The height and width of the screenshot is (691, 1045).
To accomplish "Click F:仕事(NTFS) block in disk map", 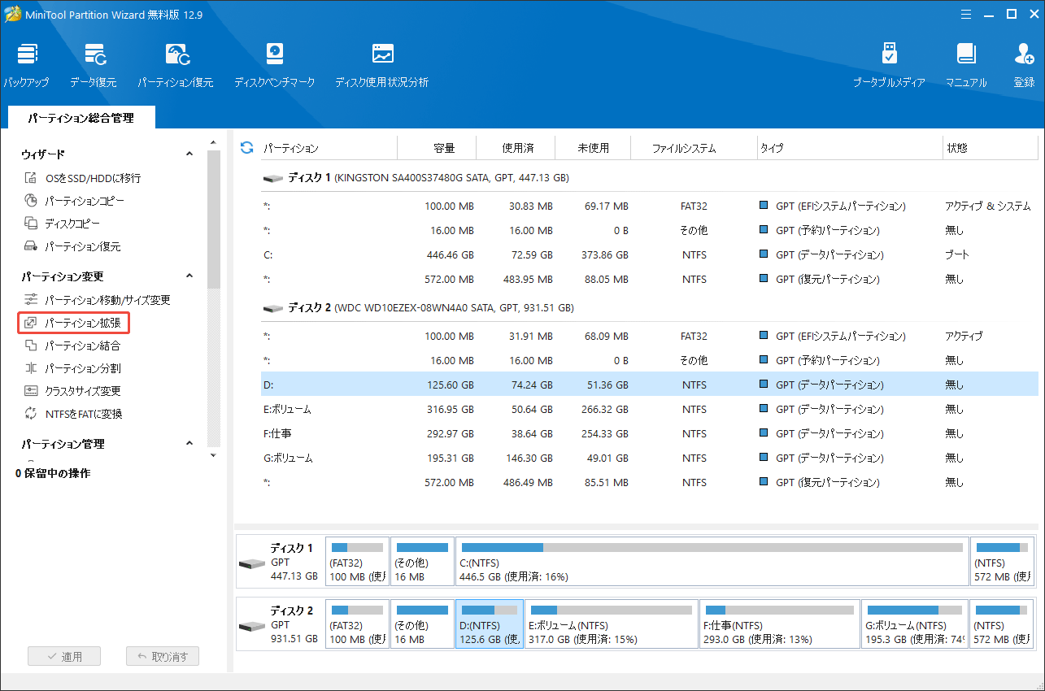I will tap(780, 624).
